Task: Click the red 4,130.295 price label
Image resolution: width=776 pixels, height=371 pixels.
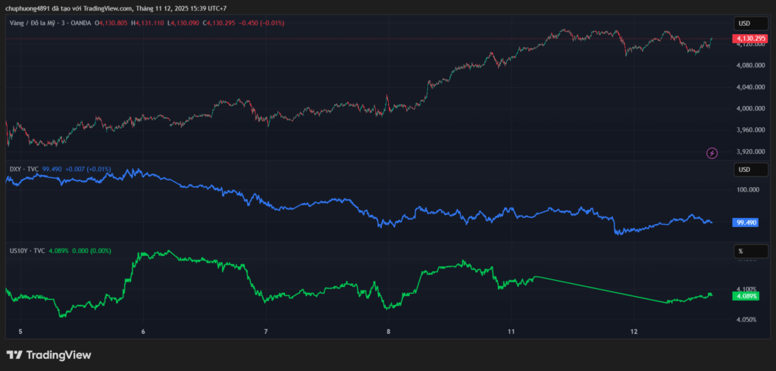Action: point(749,38)
